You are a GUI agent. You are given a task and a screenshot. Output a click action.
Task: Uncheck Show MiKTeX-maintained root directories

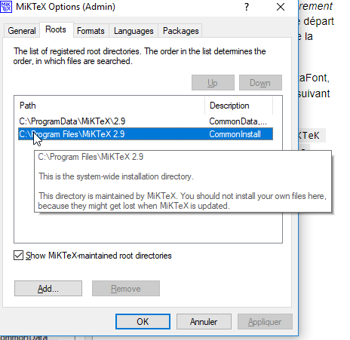[18, 256]
